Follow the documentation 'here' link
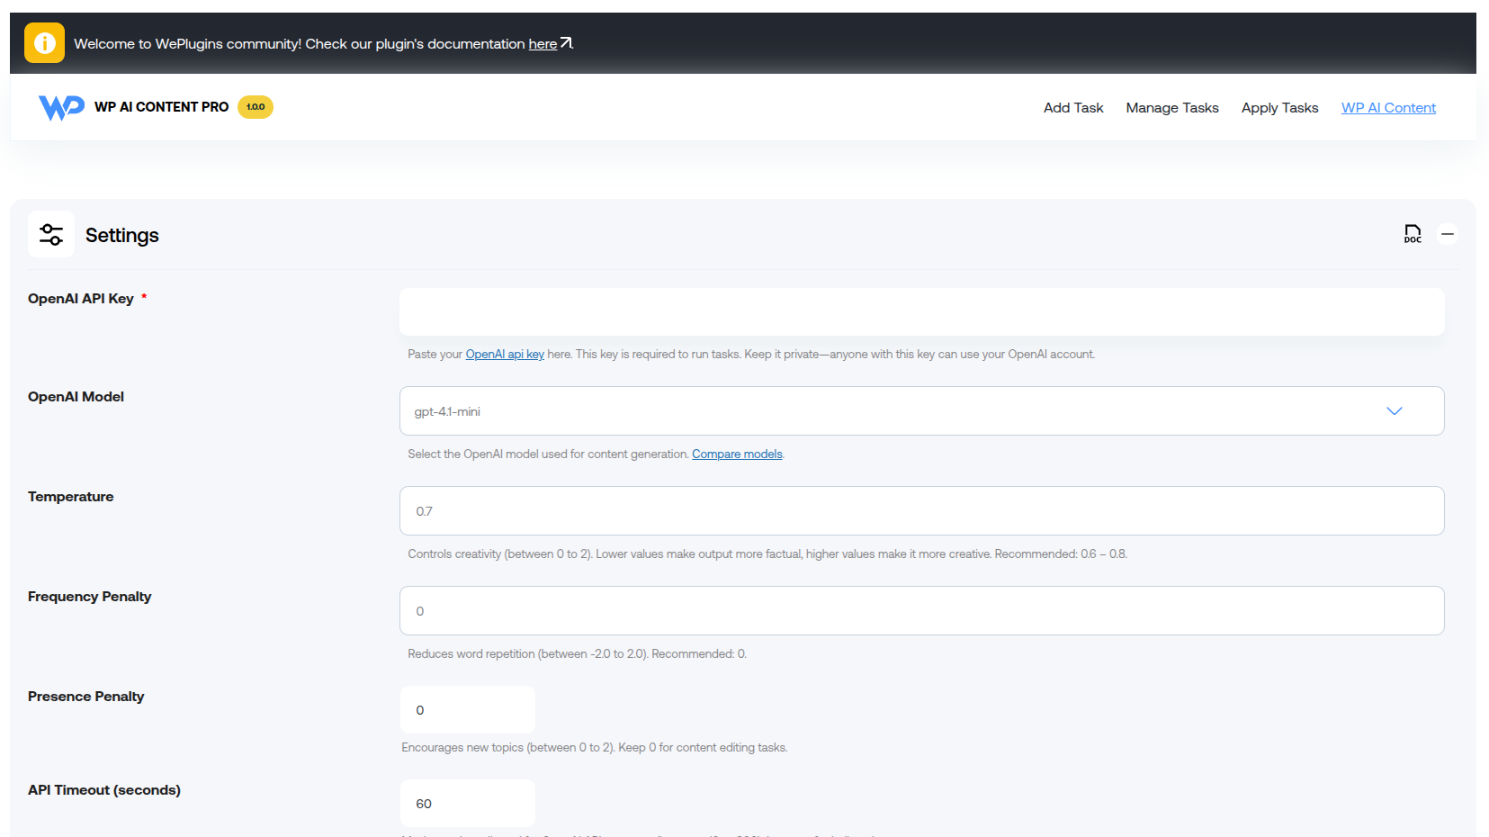The width and height of the screenshot is (1489, 837). [x=542, y=44]
